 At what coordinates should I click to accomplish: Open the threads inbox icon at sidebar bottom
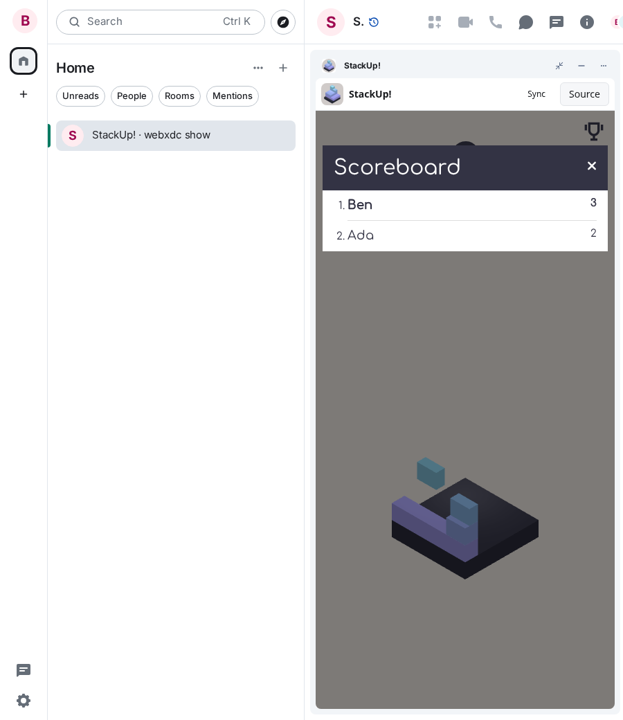pos(24,670)
